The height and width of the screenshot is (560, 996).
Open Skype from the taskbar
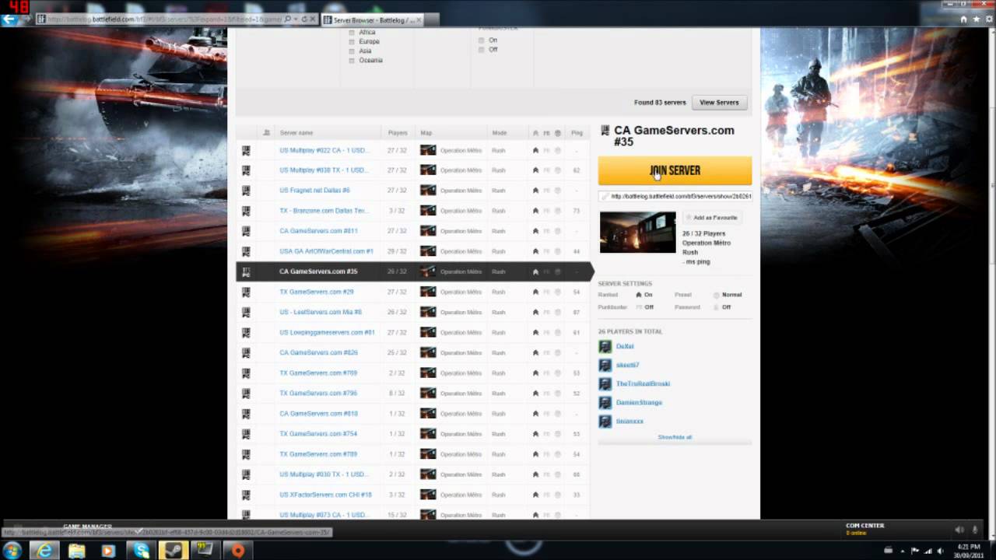pyautogui.click(x=141, y=551)
